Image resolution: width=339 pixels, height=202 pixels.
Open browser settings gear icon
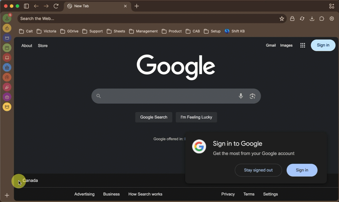click(332, 19)
